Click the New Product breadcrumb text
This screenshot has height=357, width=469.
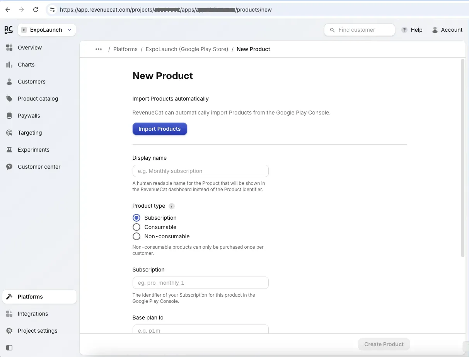click(x=253, y=49)
